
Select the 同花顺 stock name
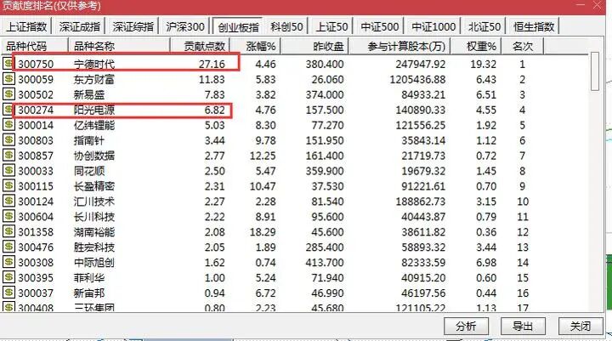coord(89,171)
